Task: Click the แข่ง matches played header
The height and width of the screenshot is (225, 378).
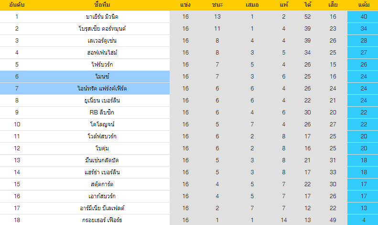Action: click(185, 5)
